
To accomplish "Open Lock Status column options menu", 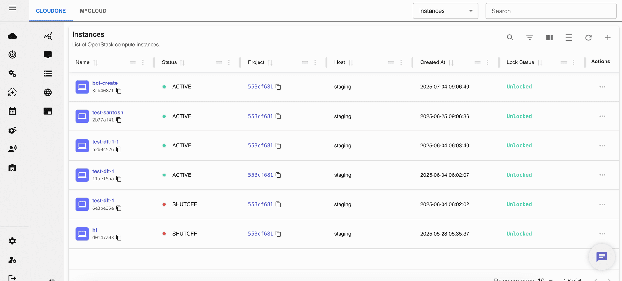I will tap(573, 62).
